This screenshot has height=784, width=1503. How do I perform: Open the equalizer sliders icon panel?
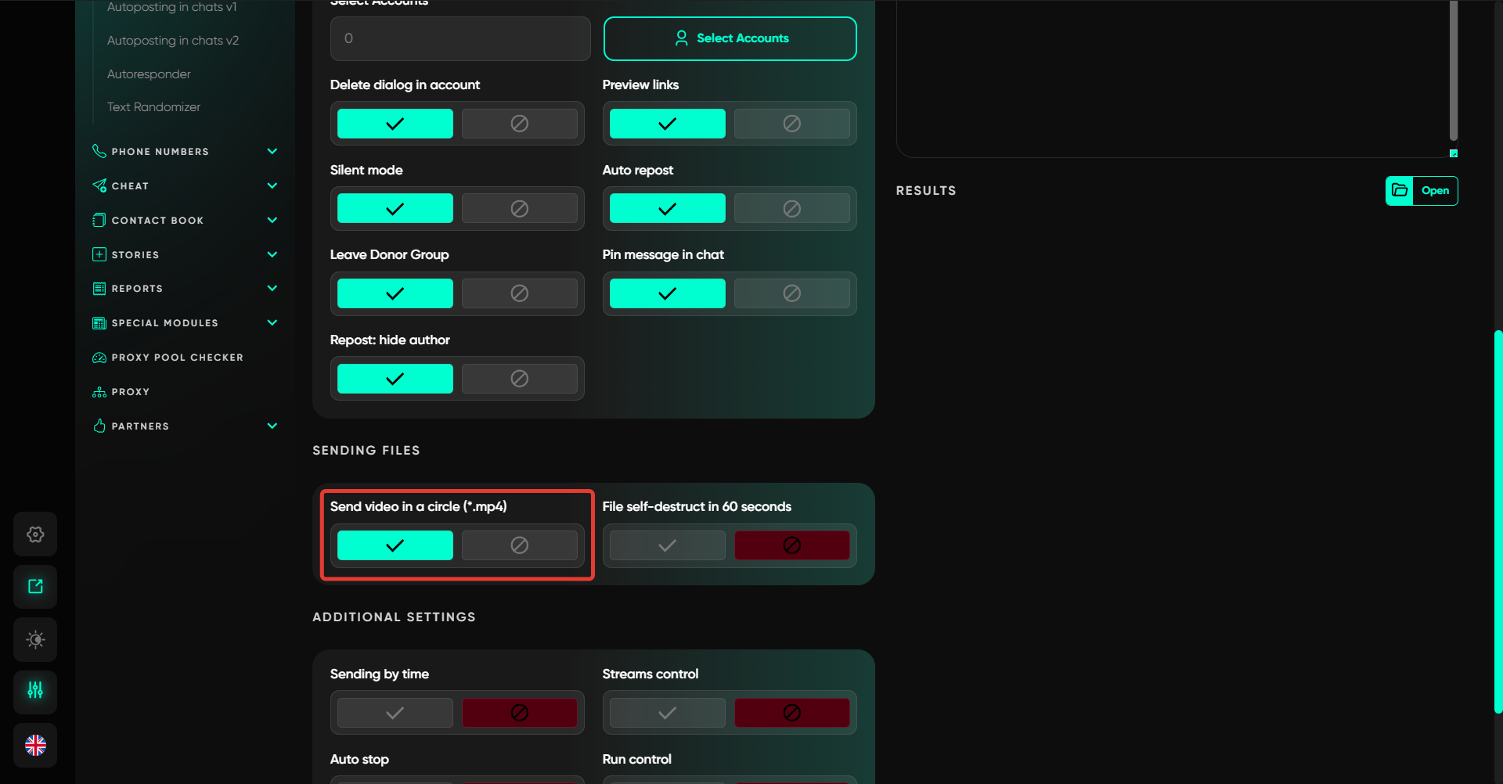pos(35,691)
